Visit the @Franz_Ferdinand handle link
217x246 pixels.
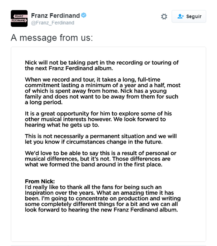(x=53, y=23)
